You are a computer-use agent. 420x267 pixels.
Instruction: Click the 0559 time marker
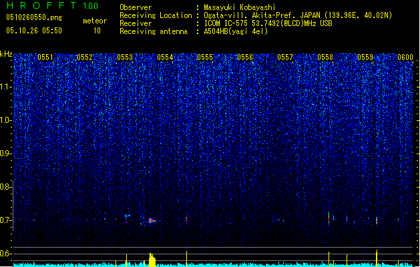tap(365, 57)
